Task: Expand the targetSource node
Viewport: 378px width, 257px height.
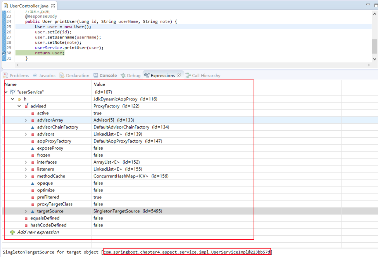Action: click(26, 211)
